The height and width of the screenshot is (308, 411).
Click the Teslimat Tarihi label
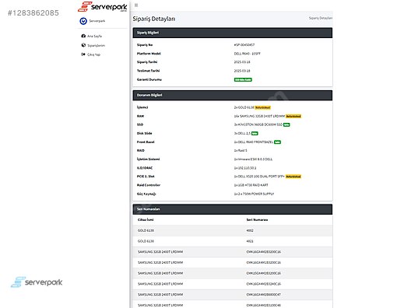148,71
